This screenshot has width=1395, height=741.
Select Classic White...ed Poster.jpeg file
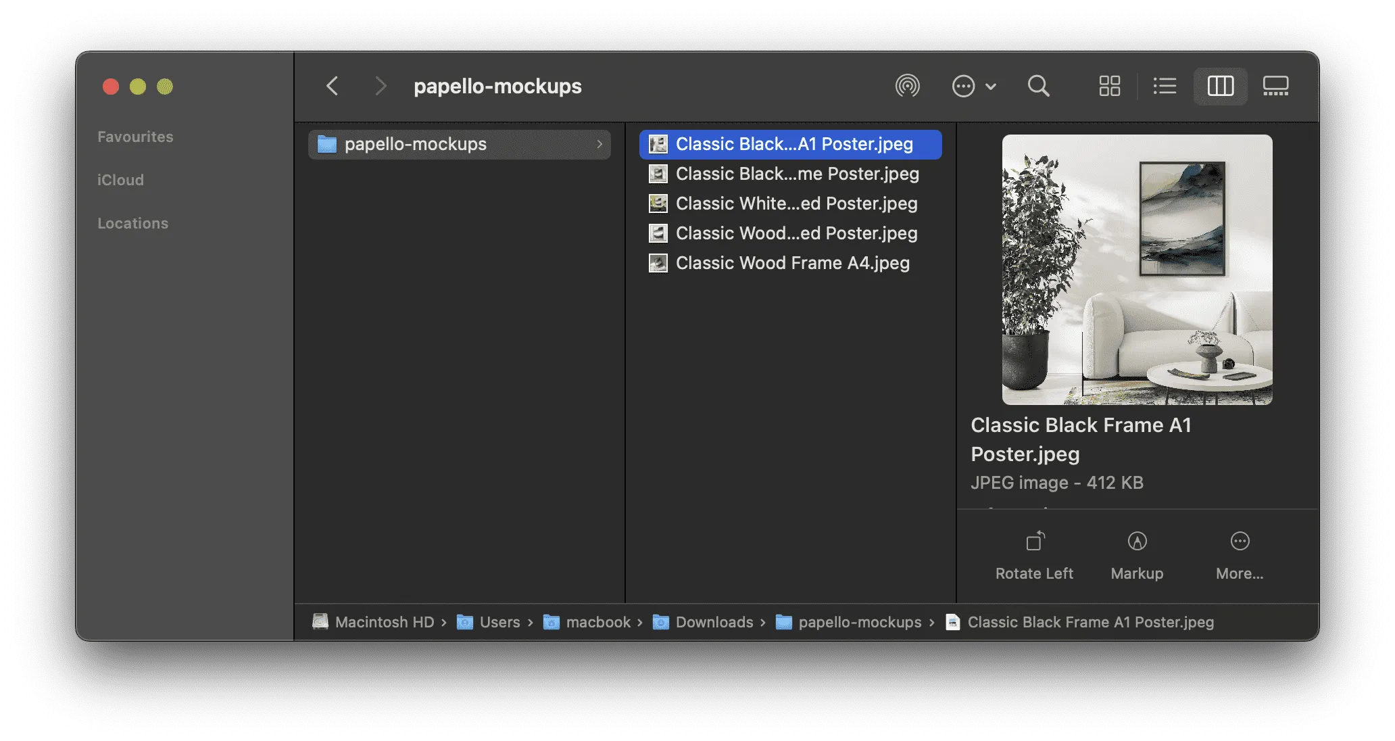[797, 204]
